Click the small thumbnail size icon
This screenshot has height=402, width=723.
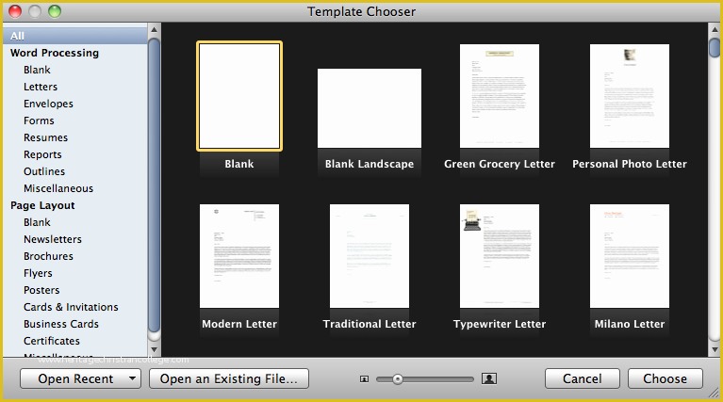point(364,379)
